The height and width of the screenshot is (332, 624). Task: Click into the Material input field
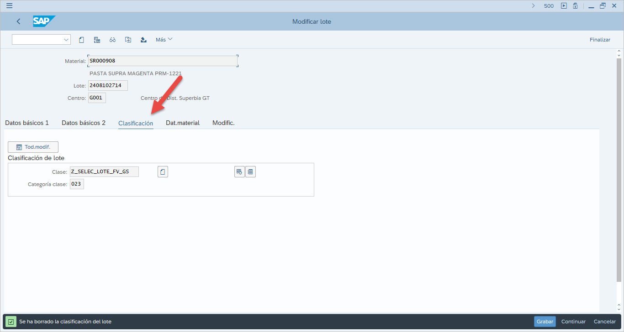pos(162,61)
